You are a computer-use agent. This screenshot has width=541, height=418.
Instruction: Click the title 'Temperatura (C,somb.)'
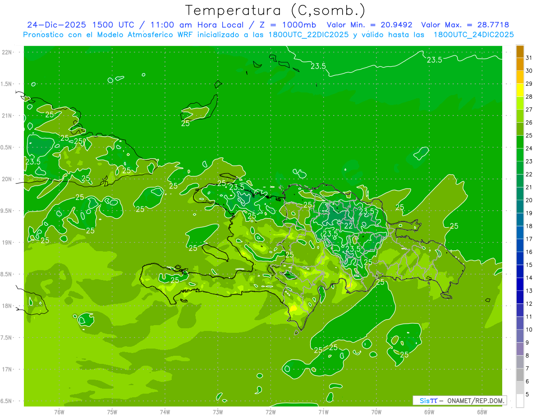pyautogui.click(x=275, y=10)
